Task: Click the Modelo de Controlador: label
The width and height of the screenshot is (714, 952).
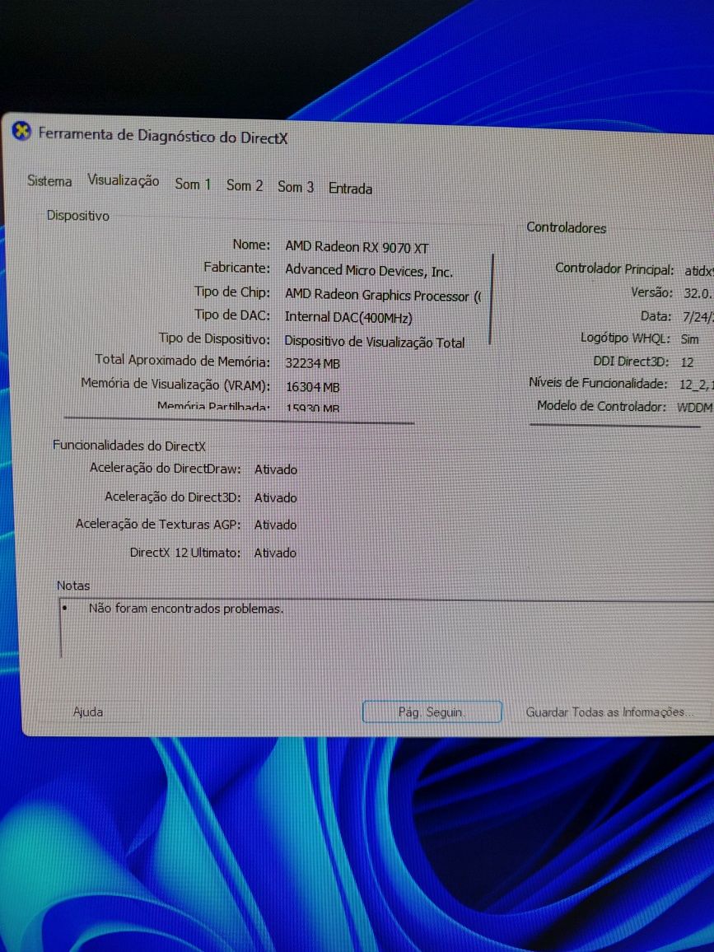Action: [x=601, y=406]
